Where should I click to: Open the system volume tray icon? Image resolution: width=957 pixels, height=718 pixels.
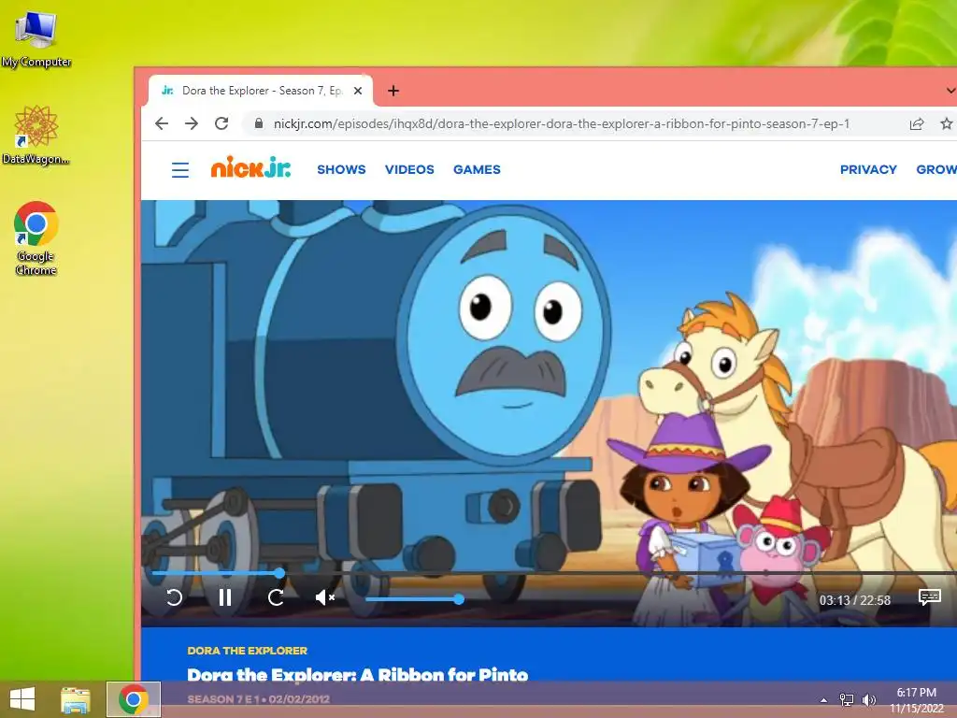(869, 699)
